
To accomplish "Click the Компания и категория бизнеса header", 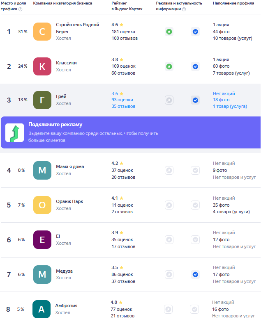I will pos(62,3).
